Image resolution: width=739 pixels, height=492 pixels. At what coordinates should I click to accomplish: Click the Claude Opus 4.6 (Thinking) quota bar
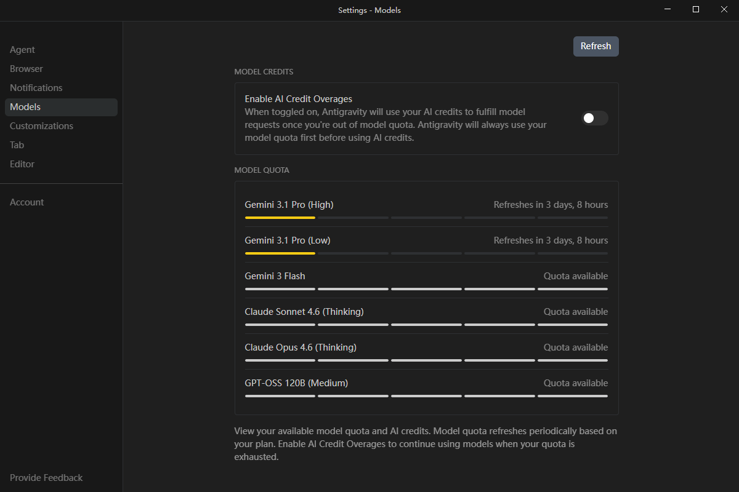(x=426, y=360)
